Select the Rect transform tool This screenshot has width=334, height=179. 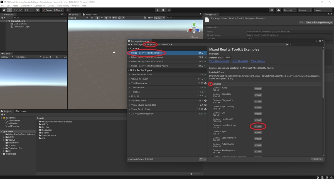tap(26, 10)
